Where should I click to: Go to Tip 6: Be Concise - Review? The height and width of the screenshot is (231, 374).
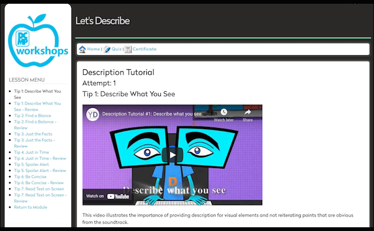[39, 182]
